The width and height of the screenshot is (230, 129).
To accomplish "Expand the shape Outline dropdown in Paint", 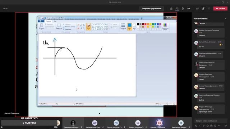I will pos(114,24).
